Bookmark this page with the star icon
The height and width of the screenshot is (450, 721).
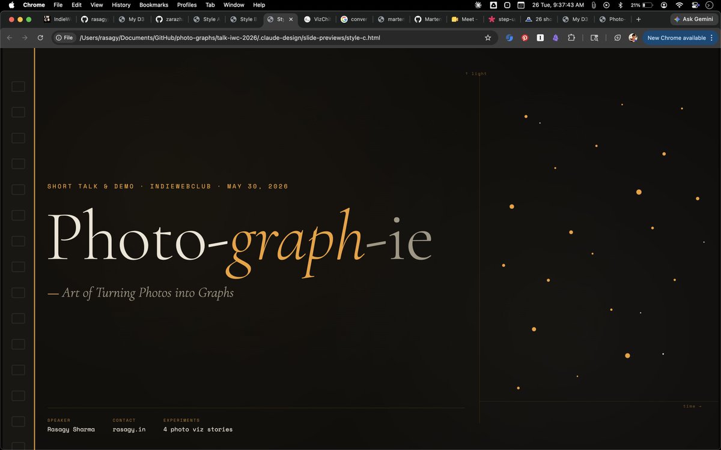(x=488, y=38)
